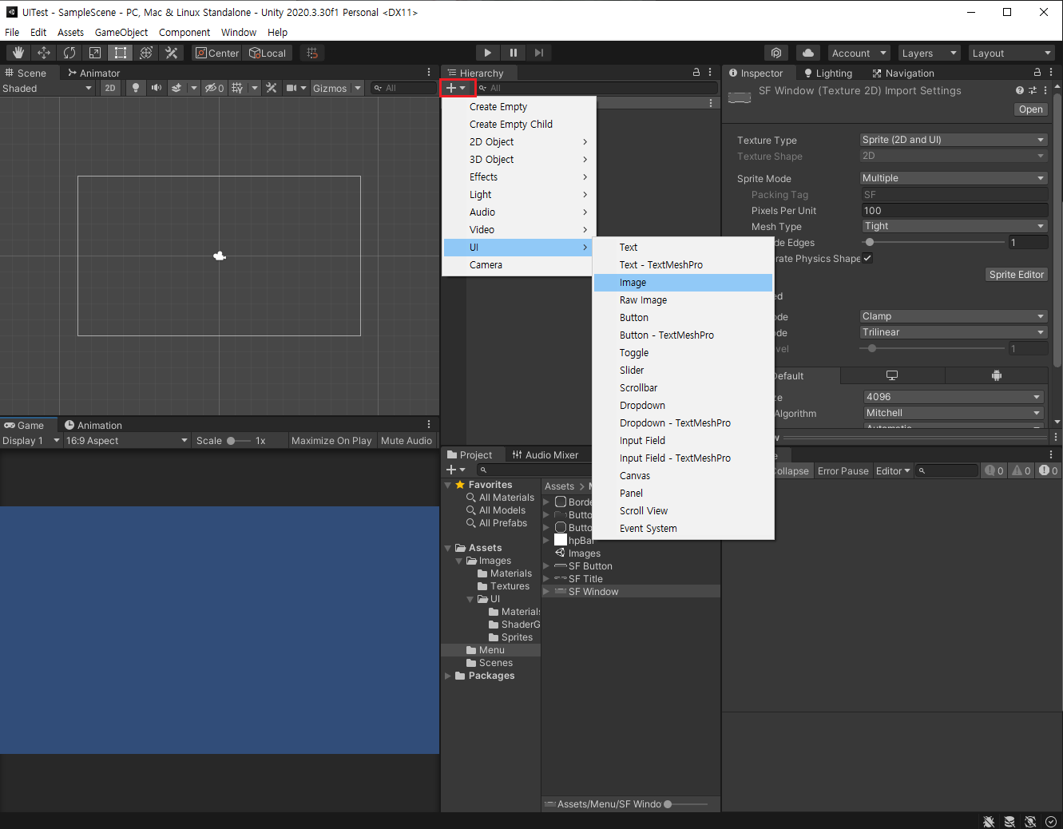Choose Canvas from UI submenu
The width and height of the screenshot is (1063, 829).
[683, 476]
